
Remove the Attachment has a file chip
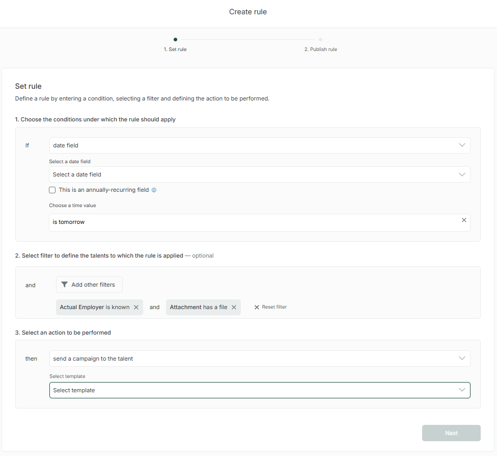234,307
